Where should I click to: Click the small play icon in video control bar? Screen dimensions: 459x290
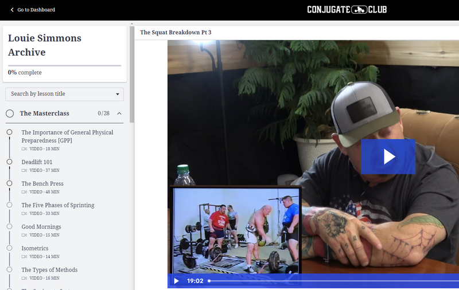click(176, 281)
